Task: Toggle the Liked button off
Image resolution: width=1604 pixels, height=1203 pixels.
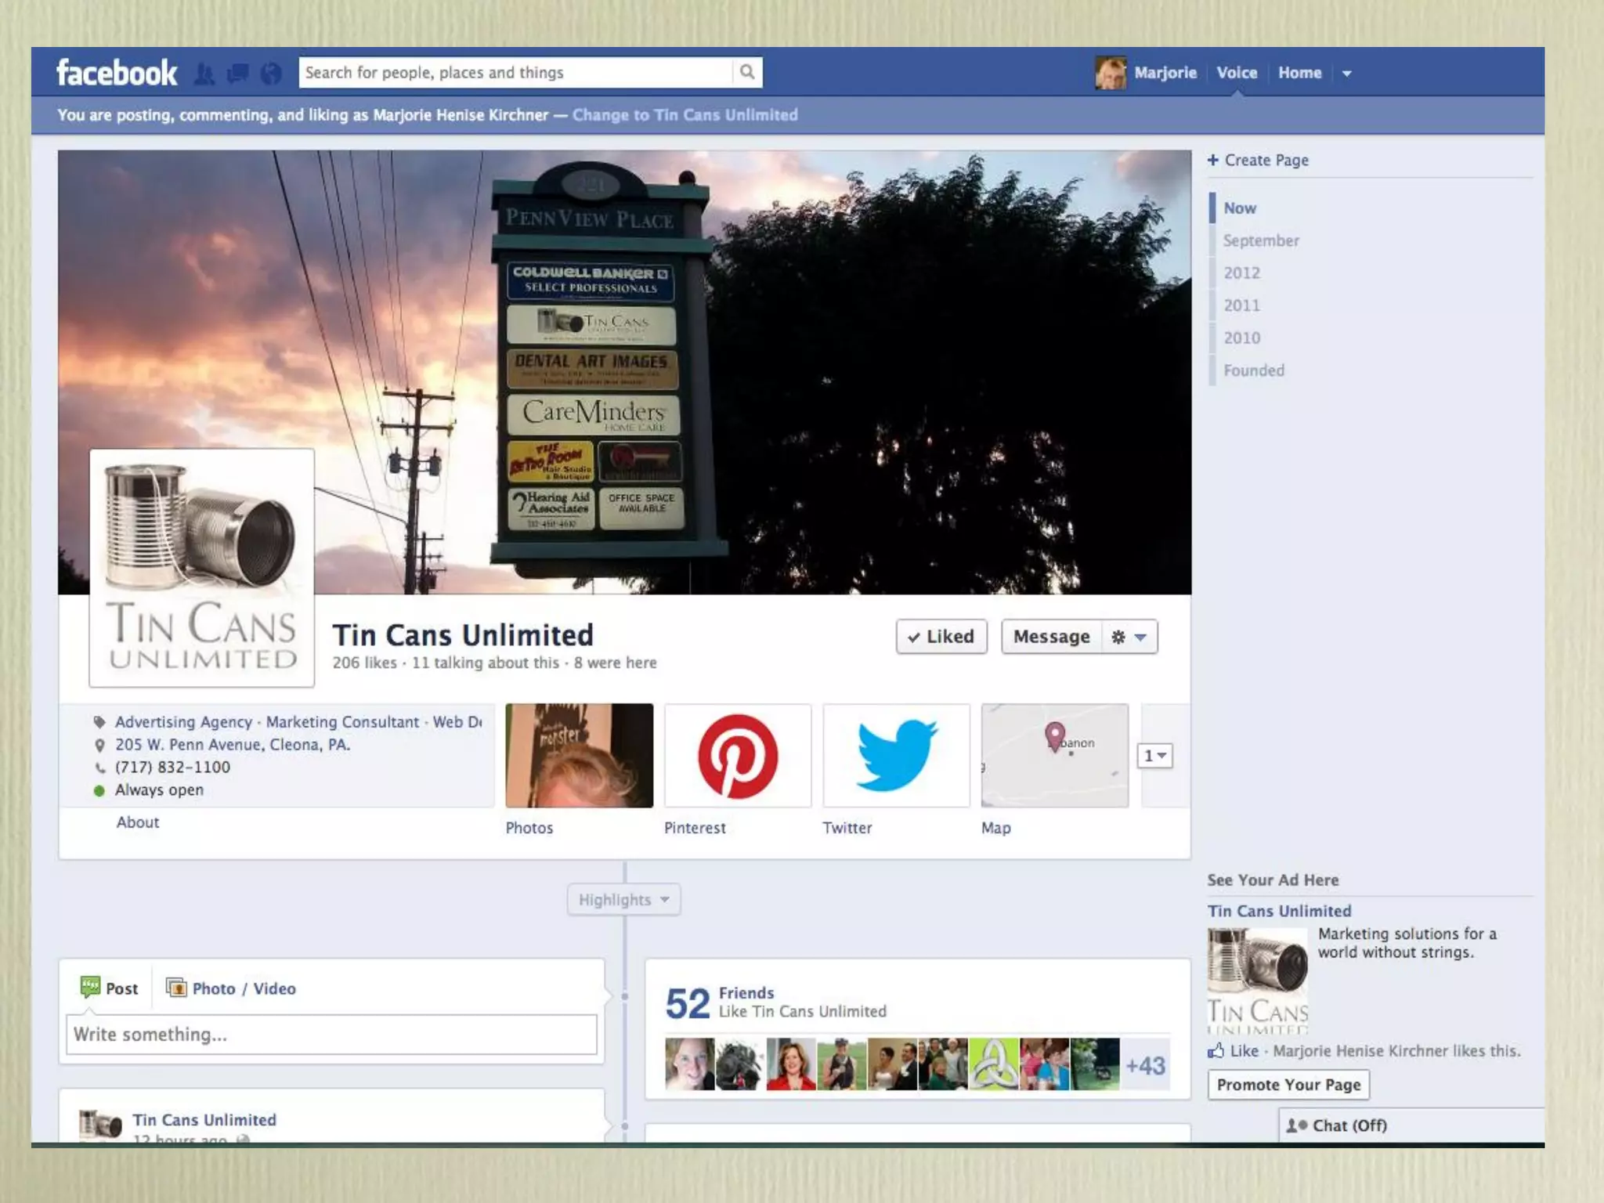Action: tap(941, 637)
